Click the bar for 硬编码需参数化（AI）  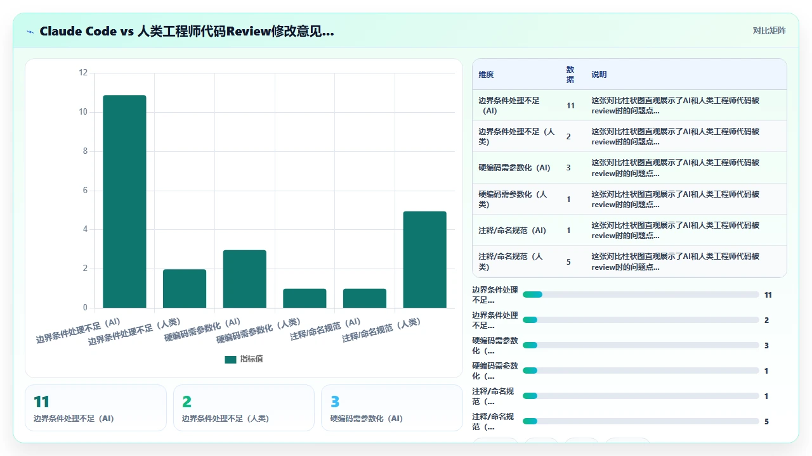[x=244, y=279]
